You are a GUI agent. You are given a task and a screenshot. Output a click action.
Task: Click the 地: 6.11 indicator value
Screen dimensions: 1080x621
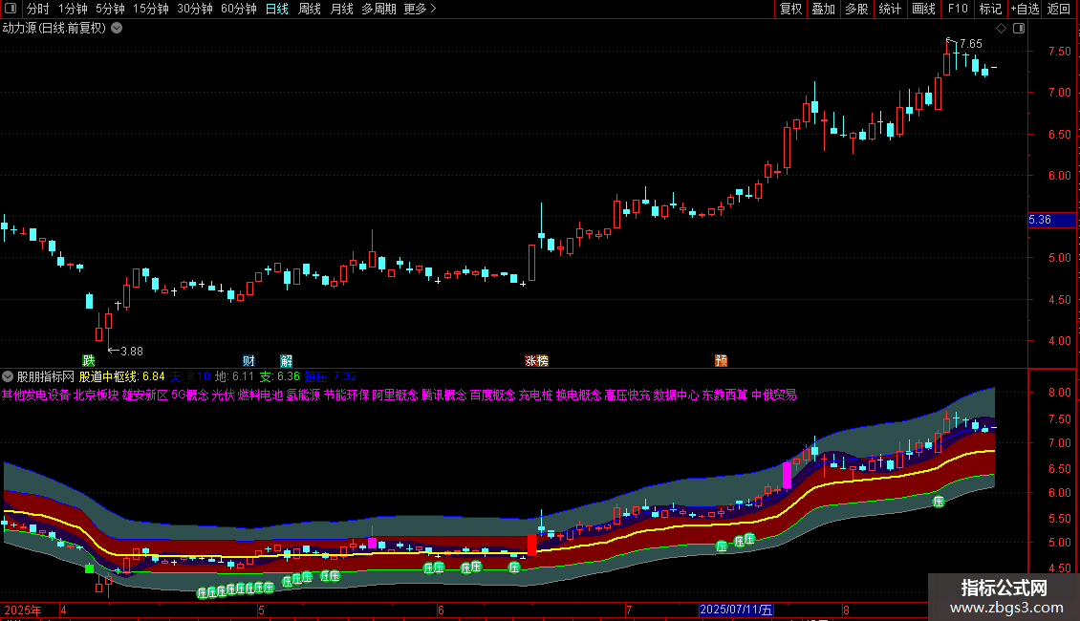tap(234, 376)
